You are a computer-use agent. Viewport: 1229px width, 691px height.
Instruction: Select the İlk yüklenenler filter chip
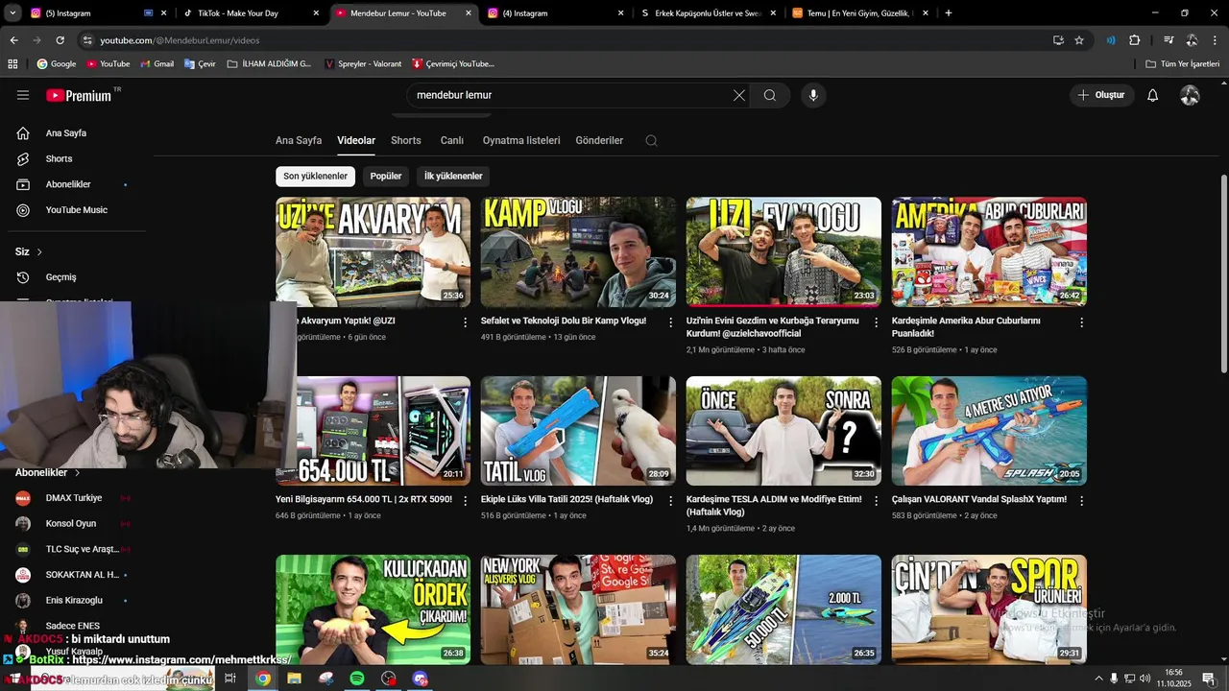(x=453, y=177)
